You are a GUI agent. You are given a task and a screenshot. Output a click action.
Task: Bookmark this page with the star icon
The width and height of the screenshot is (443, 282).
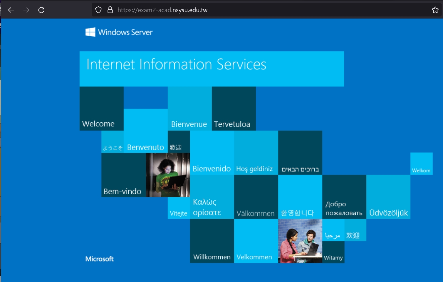(435, 10)
